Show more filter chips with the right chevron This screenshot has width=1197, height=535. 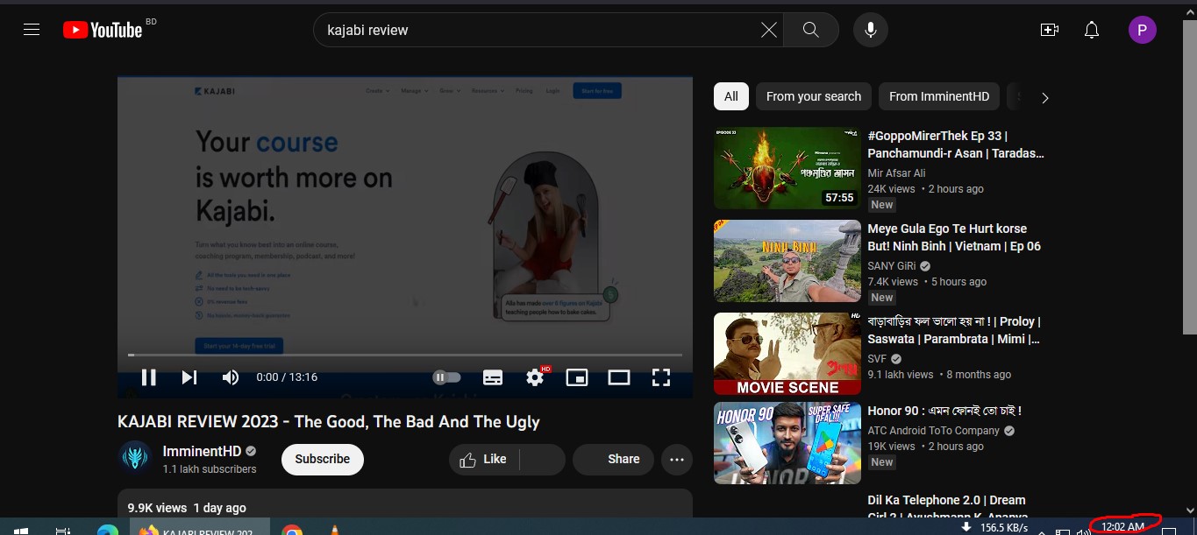click(1044, 98)
